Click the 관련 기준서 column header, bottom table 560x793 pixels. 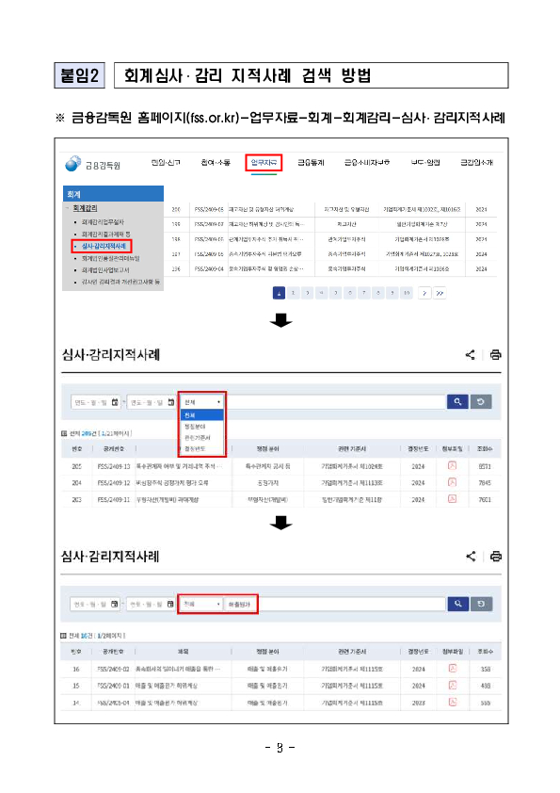[x=352, y=652]
